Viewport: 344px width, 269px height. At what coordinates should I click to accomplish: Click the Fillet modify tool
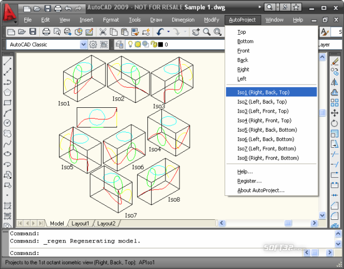tap(335, 216)
